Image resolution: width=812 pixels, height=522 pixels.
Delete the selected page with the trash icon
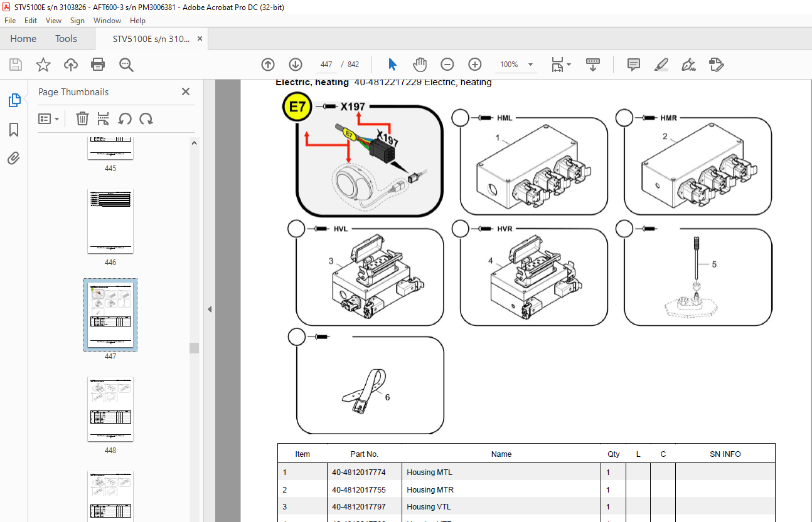click(82, 118)
